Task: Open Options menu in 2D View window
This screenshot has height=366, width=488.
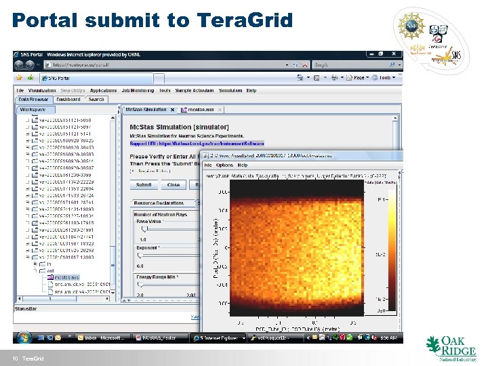Action: click(x=224, y=165)
